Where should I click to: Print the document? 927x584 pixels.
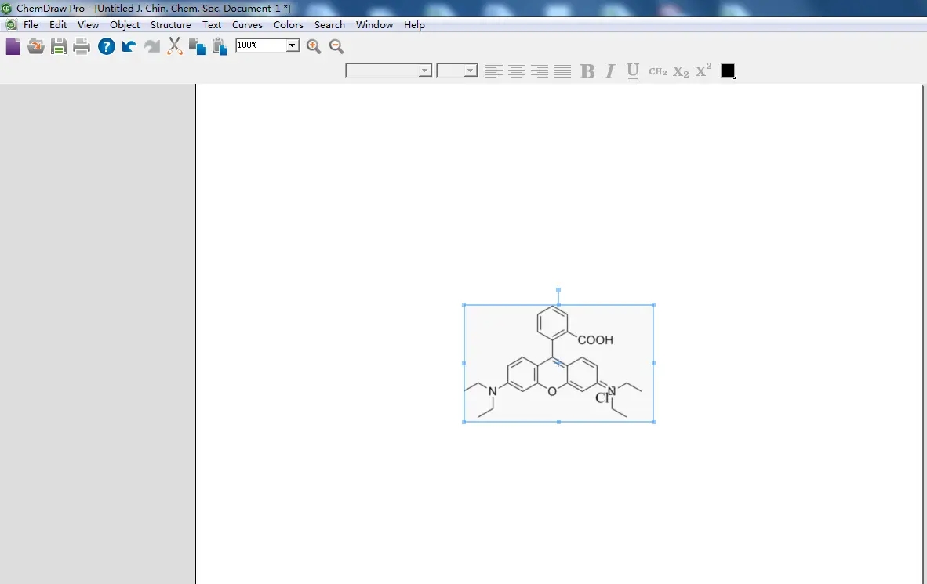pos(81,45)
